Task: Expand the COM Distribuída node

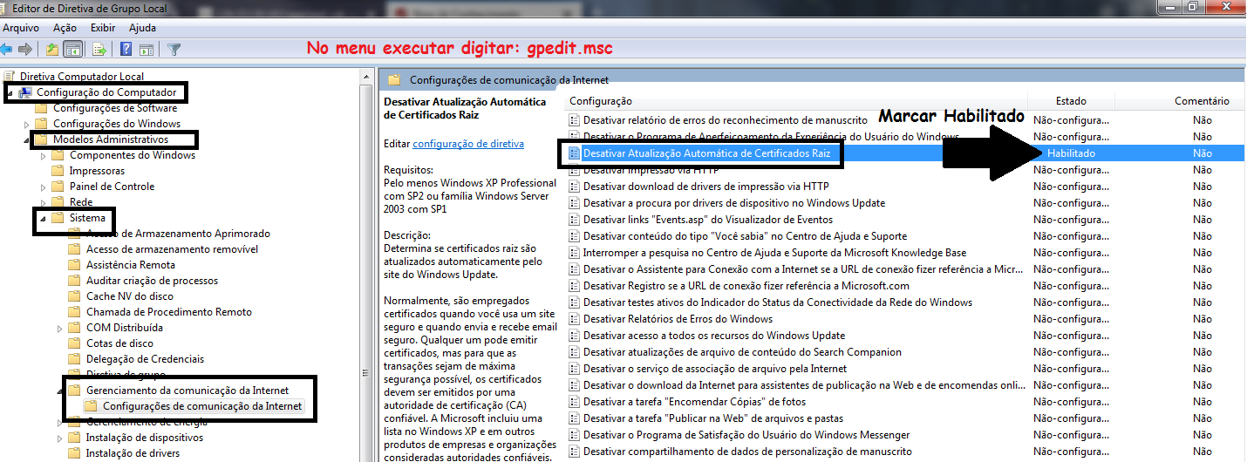Action: pyautogui.click(x=60, y=328)
